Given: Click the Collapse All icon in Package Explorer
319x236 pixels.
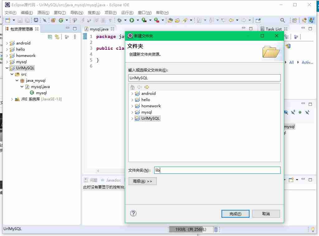Looking at the screenshot, I should (x=50, y=37).
